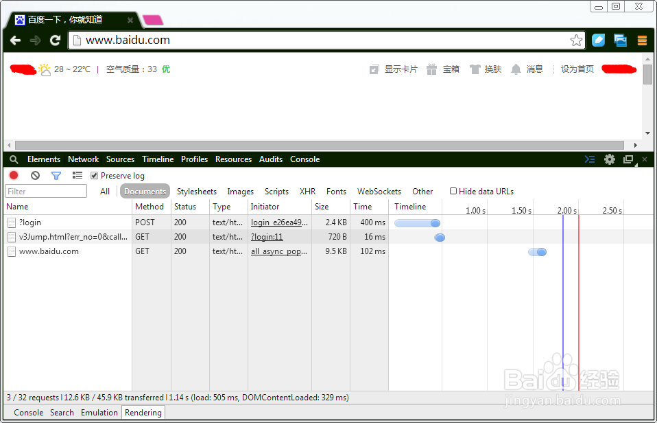Clear the network log
The width and height of the screenshot is (657, 423).
[x=35, y=175]
